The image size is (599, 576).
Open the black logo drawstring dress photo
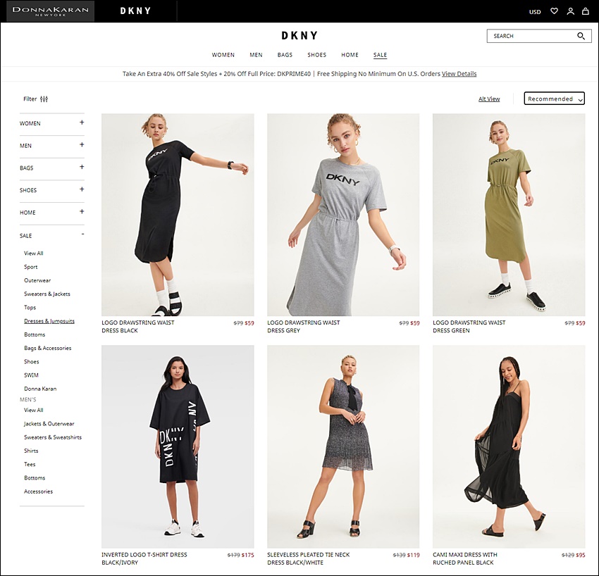coord(178,215)
